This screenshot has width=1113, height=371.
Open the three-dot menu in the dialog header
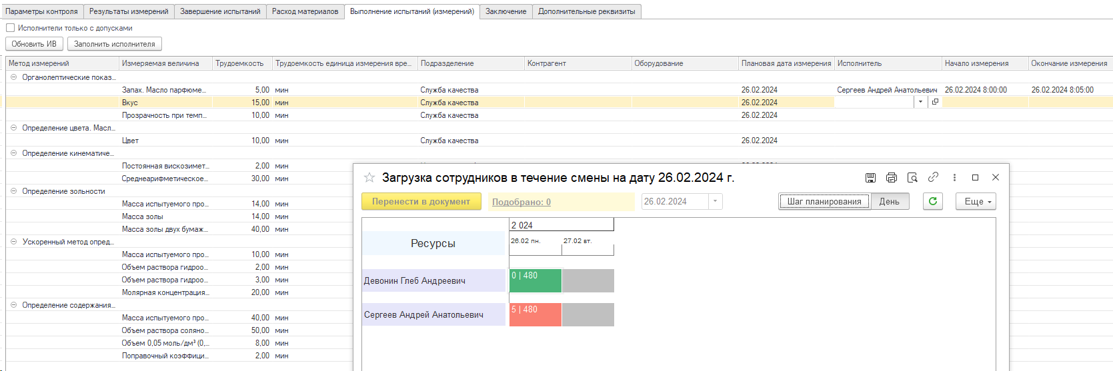954,177
